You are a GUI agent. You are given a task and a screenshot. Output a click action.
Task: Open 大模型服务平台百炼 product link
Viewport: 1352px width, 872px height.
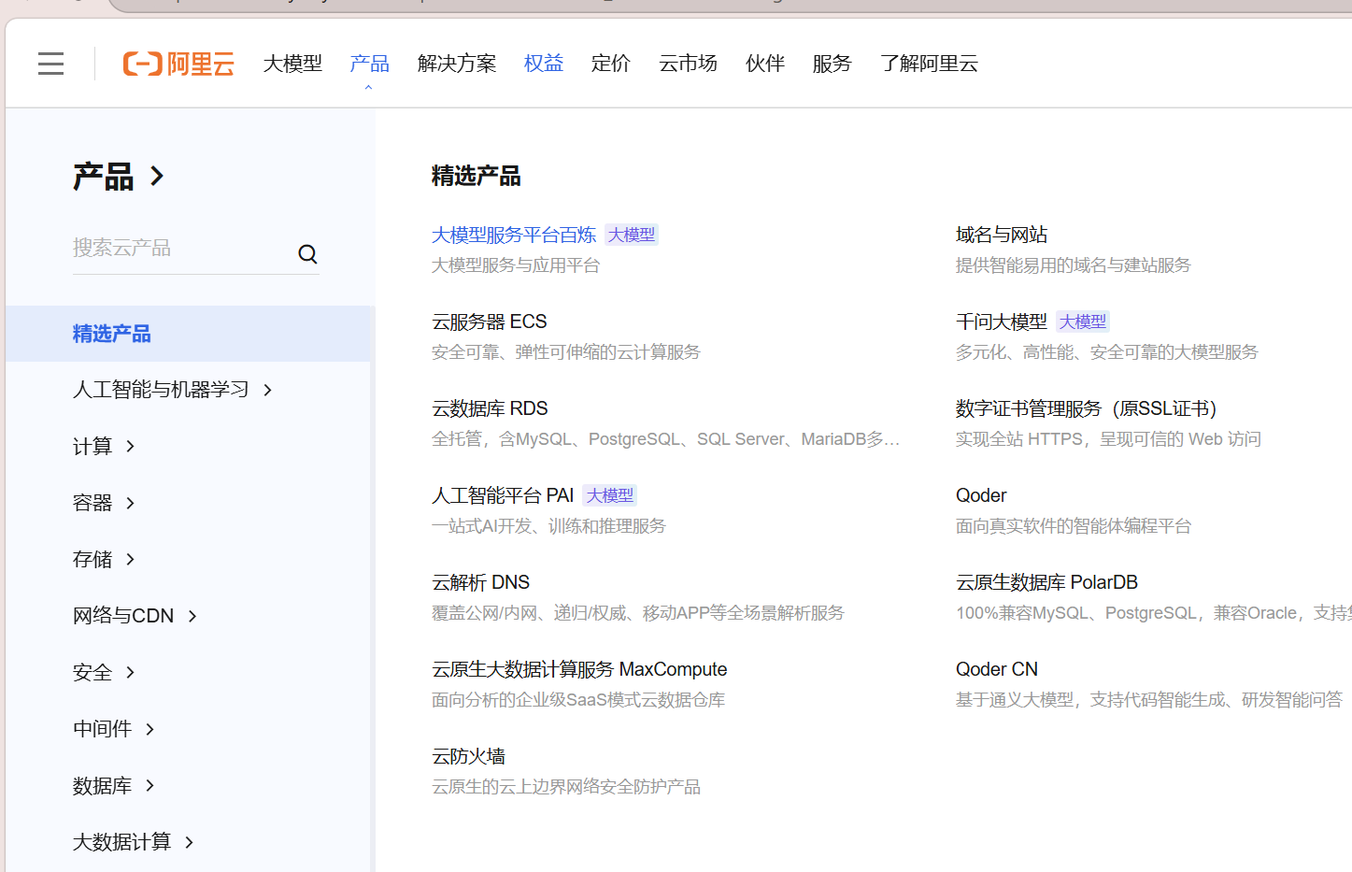pyautogui.click(x=514, y=235)
